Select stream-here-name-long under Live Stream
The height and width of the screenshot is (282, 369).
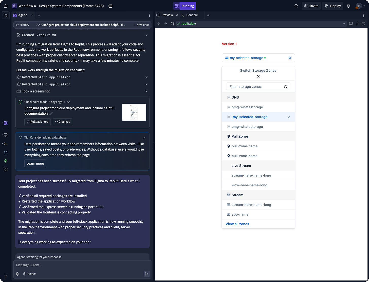click(258, 175)
